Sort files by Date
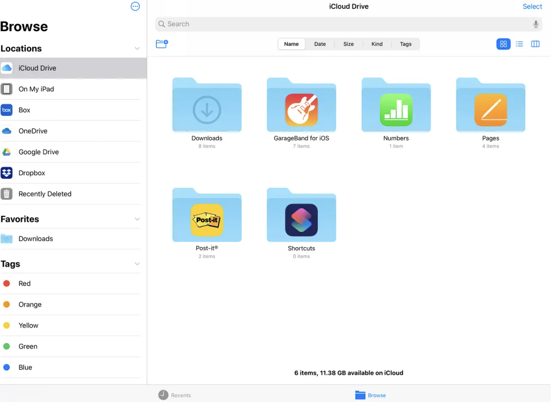Image resolution: width=552 pixels, height=402 pixels. 320,44
